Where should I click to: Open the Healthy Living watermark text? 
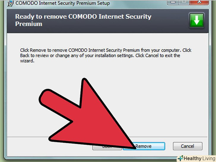[199, 158]
